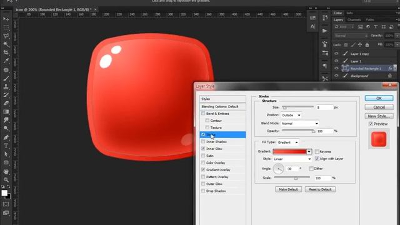This screenshot has height=225, width=400.
Task: Click the foreground color swatch
Action: click(4, 193)
